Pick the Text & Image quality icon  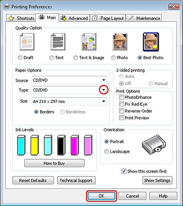click(89, 42)
